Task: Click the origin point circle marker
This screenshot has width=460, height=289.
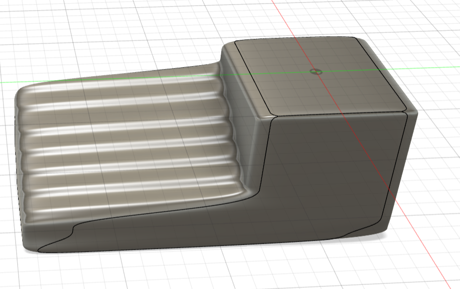Action: pos(316,72)
